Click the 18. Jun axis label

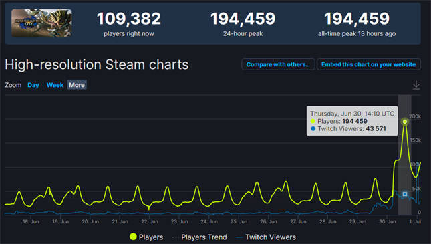[x=31, y=221]
